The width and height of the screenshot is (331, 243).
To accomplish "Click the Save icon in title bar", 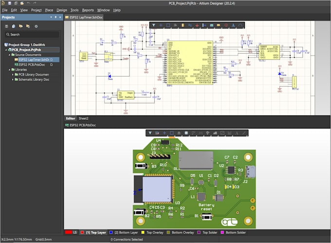I will (10, 3).
